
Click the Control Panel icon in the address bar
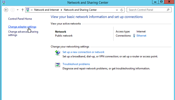(x=28, y=10)
